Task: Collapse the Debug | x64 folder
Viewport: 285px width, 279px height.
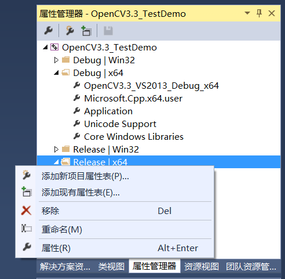Action: [x=56, y=73]
